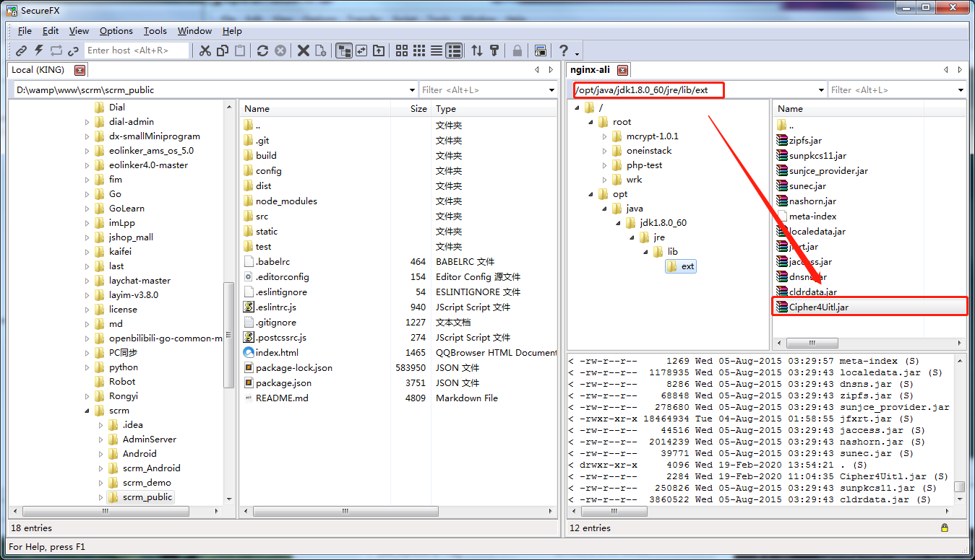This screenshot has height=560, width=975.
Task: Click the Copy icon in toolbar
Action: tap(223, 51)
